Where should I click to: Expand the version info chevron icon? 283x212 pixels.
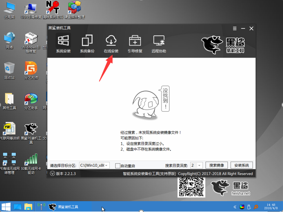pyautogui.click(x=52, y=174)
